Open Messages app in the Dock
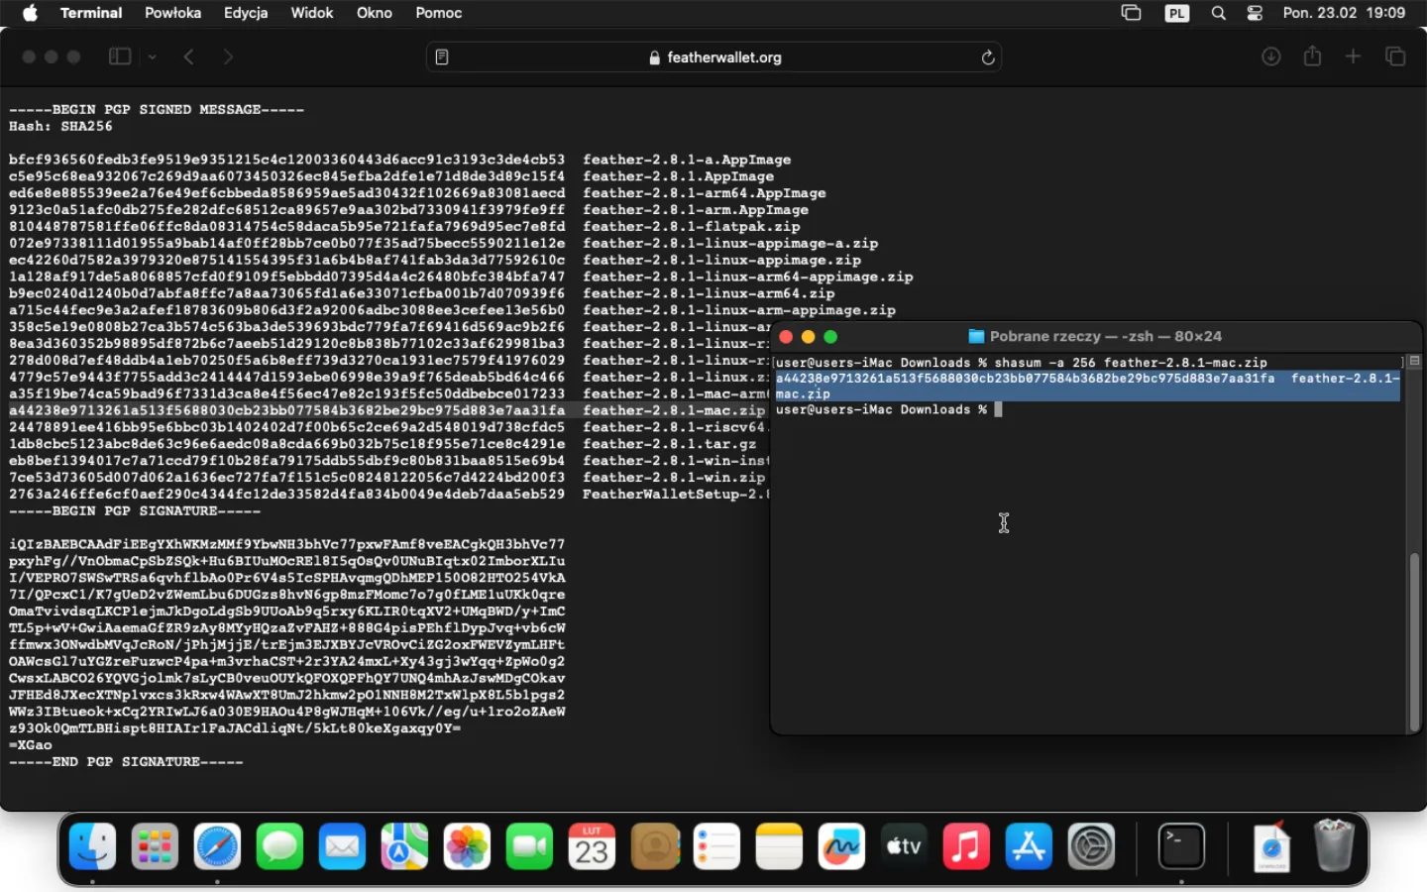This screenshot has height=892, width=1427. click(279, 847)
